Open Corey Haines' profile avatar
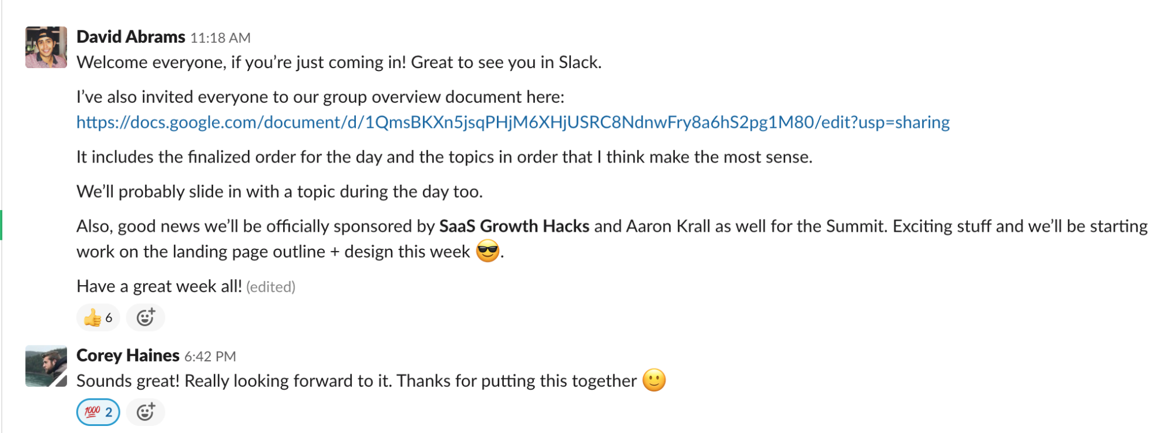The image size is (1174, 433). pyautogui.click(x=46, y=366)
